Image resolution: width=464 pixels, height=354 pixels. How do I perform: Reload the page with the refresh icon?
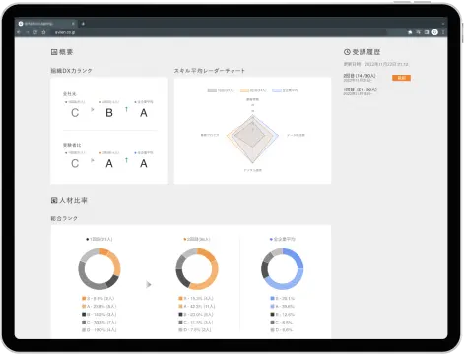pyautogui.click(x=35, y=32)
